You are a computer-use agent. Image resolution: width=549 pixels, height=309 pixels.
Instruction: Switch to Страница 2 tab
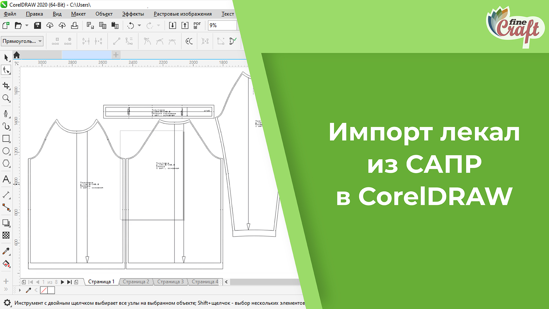136,282
